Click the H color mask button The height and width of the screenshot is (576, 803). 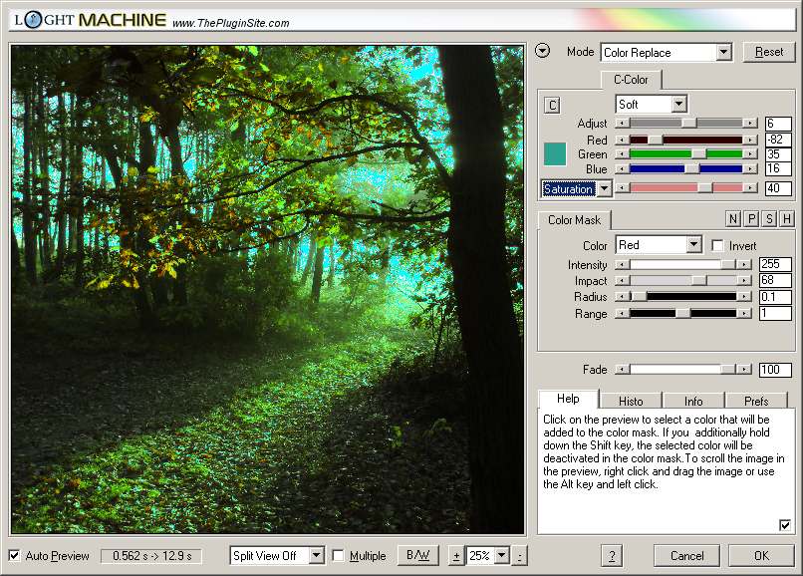(787, 219)
